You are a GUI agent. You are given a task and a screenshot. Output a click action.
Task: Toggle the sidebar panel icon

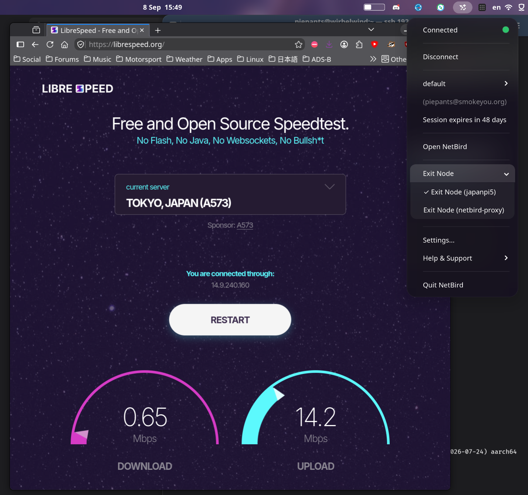20,44
